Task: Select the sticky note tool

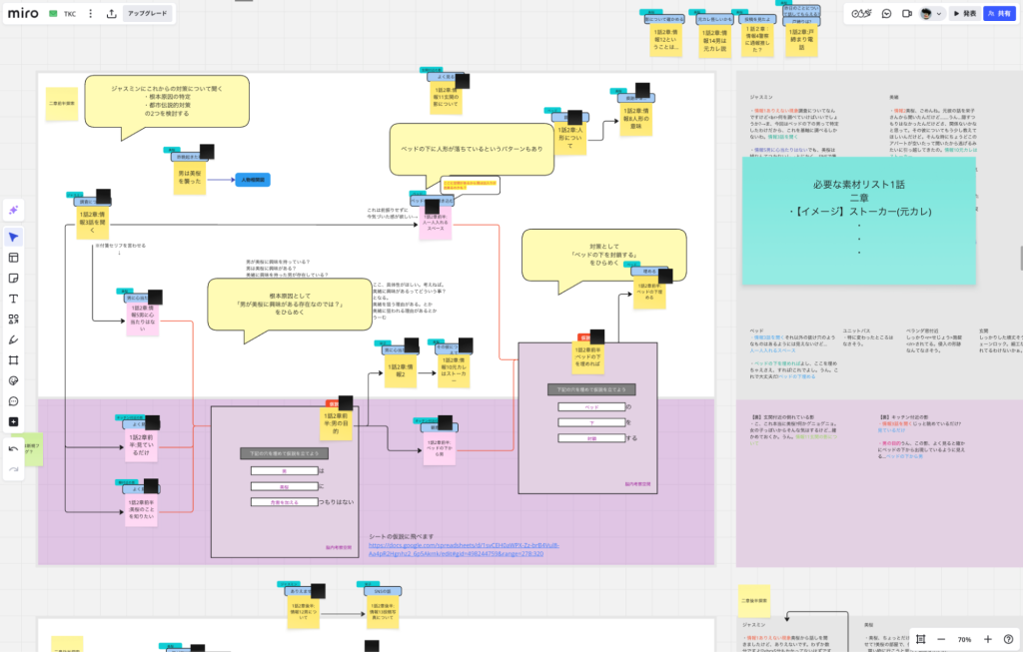Action: tap(14, 278)
